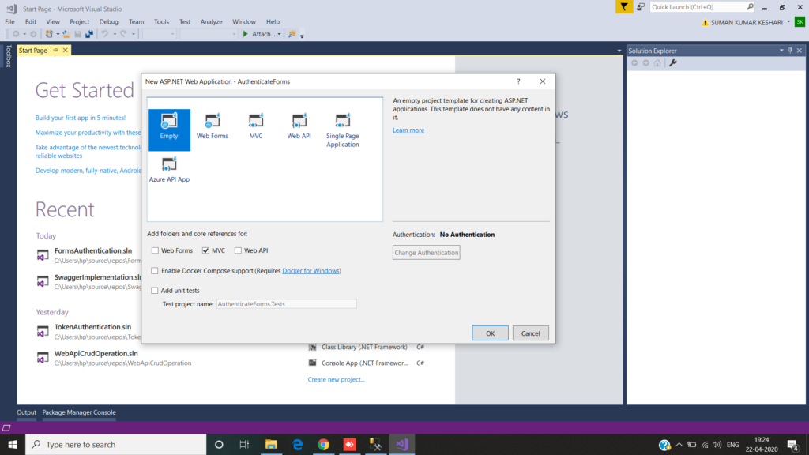Open TokenAuthentication.sln recent project
This screenshot has height=455, width=809.
coord(93,327)
